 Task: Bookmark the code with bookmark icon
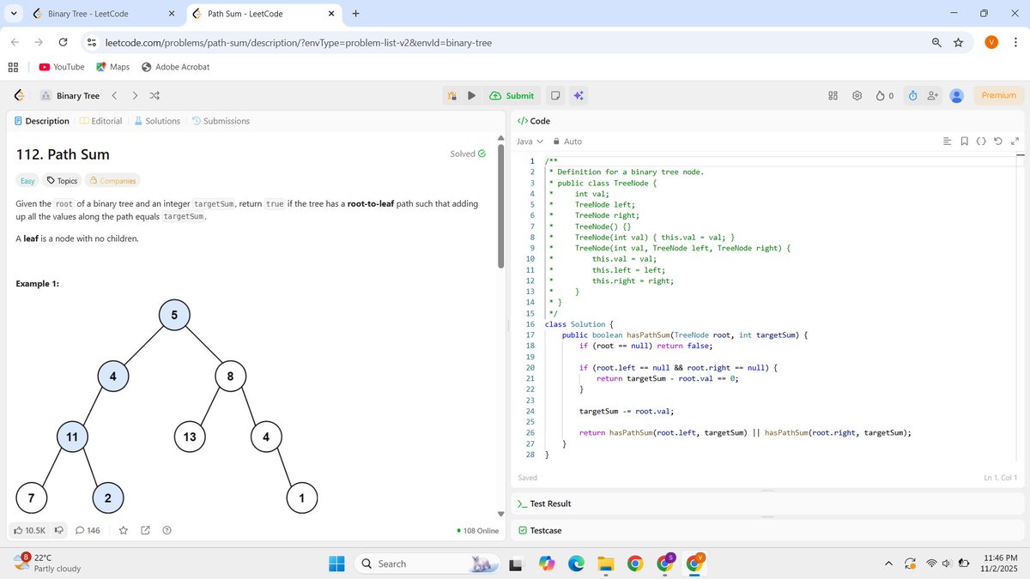point(964,142)
